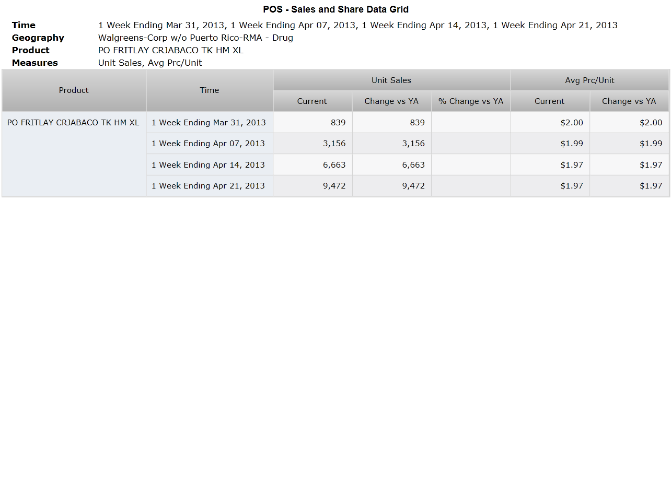Click Avg Prc/Unit Current $1.97 for Apr 21
This screenshot has width=671, height=494.
tap(550, 186)
